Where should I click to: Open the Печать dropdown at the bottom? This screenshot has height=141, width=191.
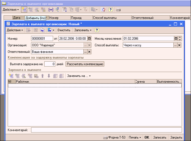[x=135, y=137]
